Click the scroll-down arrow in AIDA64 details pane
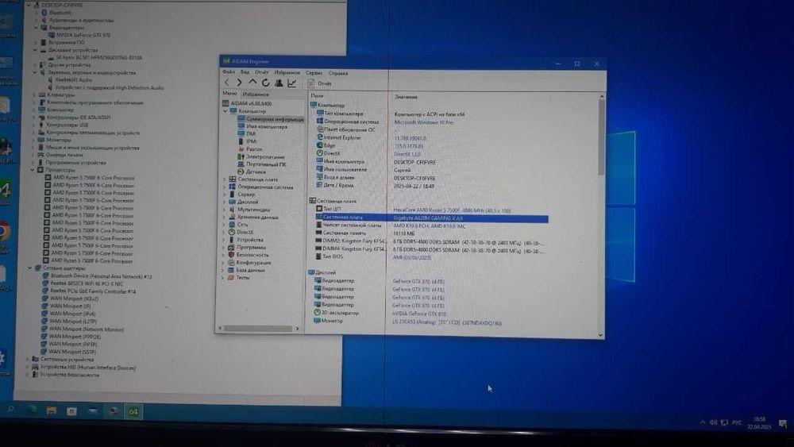Image resolution: width=794 pixels, height=447 pixels. pos(600,334)
